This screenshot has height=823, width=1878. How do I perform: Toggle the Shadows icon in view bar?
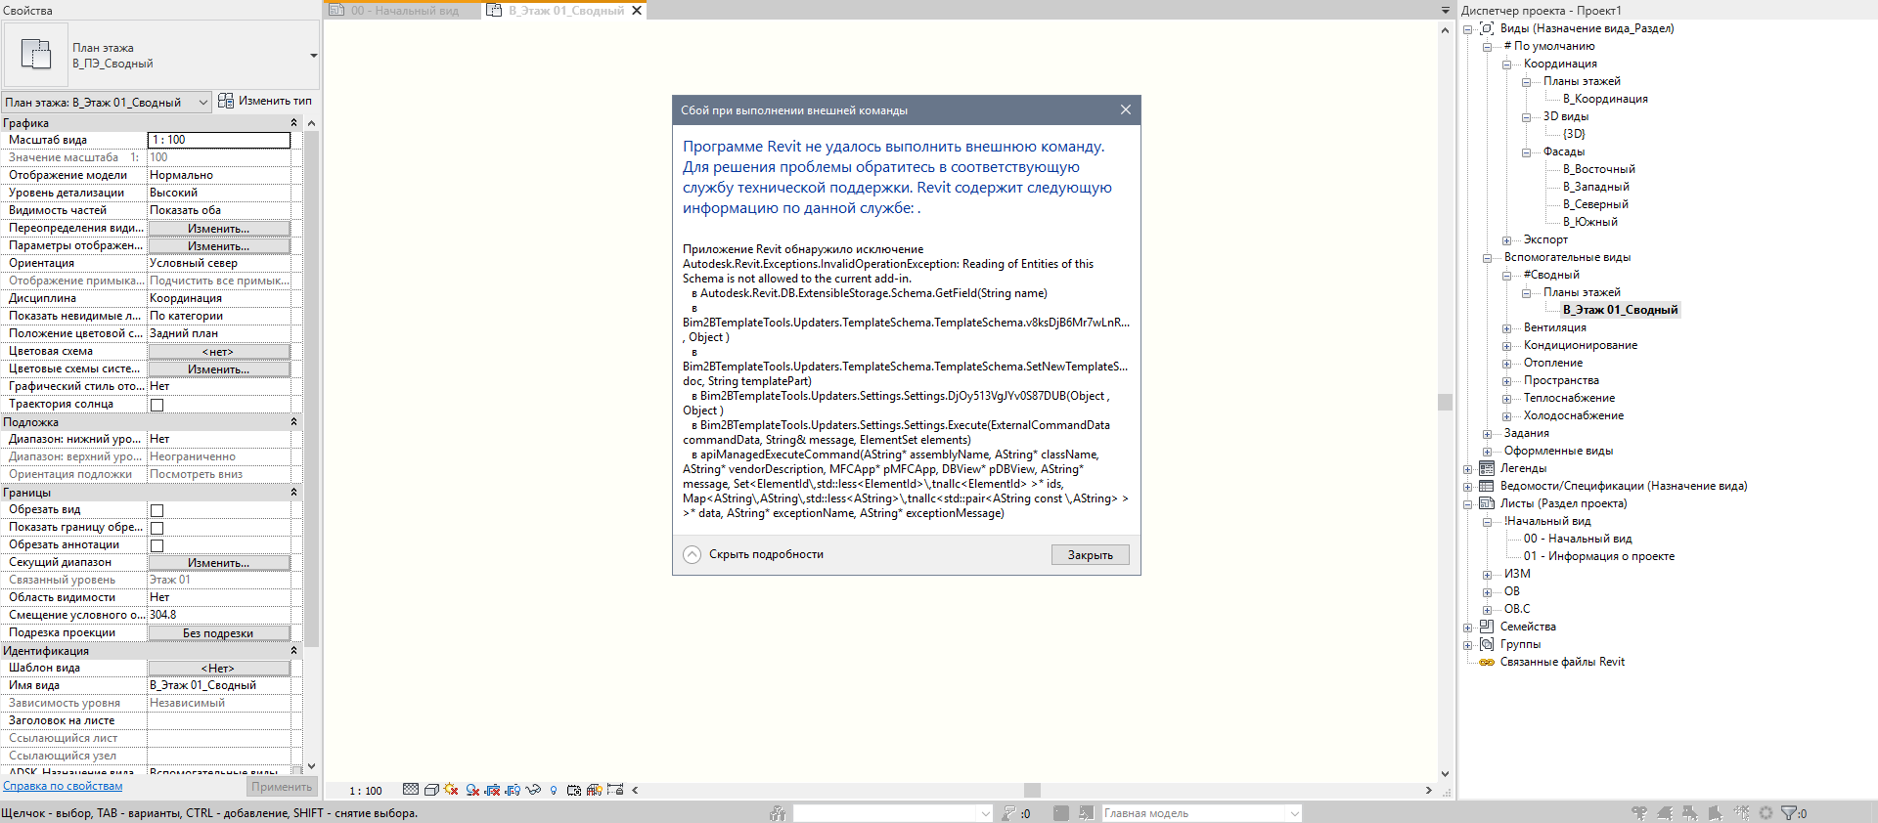click(472, 790)
